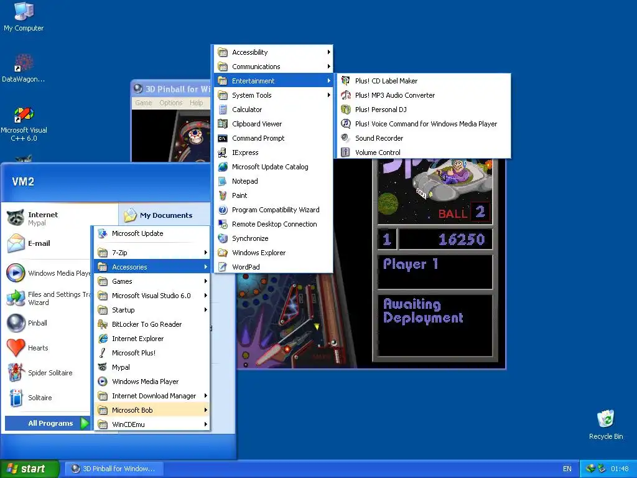
Task: Select Accessories menu entry
Action: pos(152,267)
